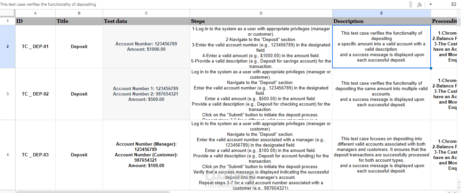Click Description cell about managers and customers
This screenshot has height=193, width=461.
pyautogui.click(x=382, y=155)
